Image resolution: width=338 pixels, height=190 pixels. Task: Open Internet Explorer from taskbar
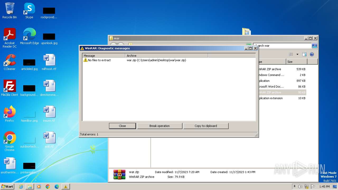coord(21,187)
